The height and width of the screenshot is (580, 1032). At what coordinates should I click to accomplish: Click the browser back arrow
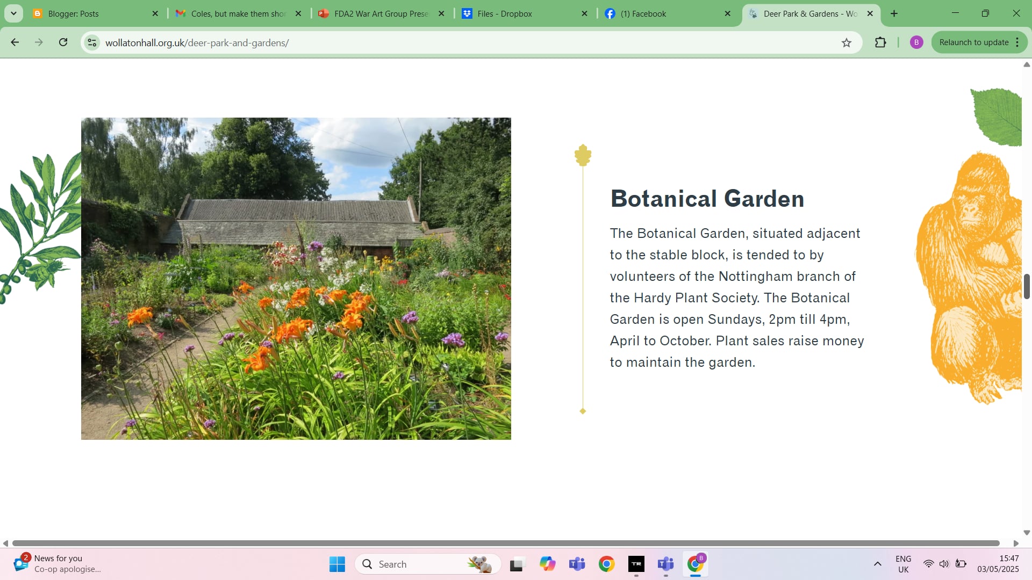click(x=15, y=42)
